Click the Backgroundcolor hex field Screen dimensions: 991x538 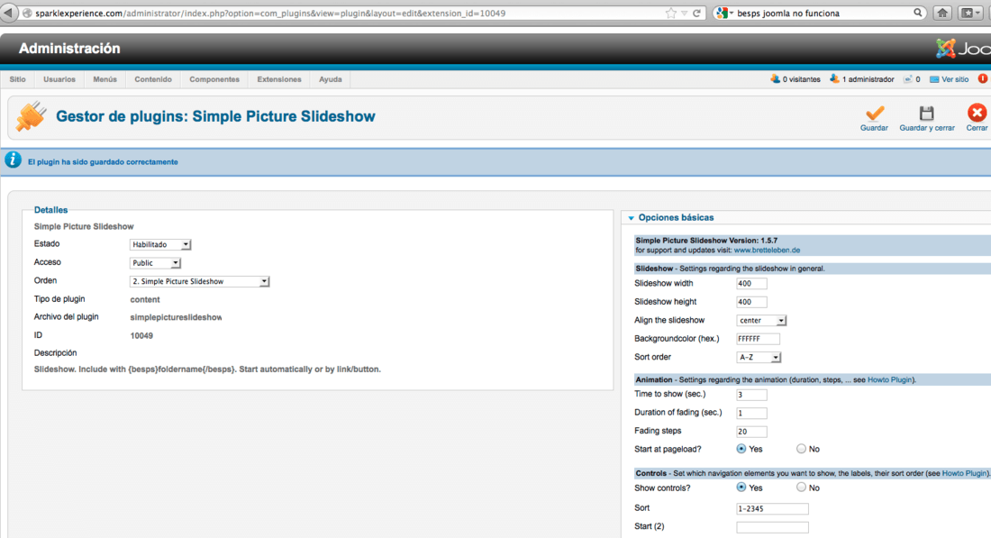point(758,339)
